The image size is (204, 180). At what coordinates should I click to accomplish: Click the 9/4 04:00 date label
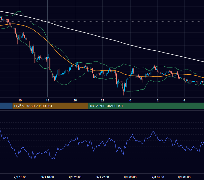(x=184, y=177)
